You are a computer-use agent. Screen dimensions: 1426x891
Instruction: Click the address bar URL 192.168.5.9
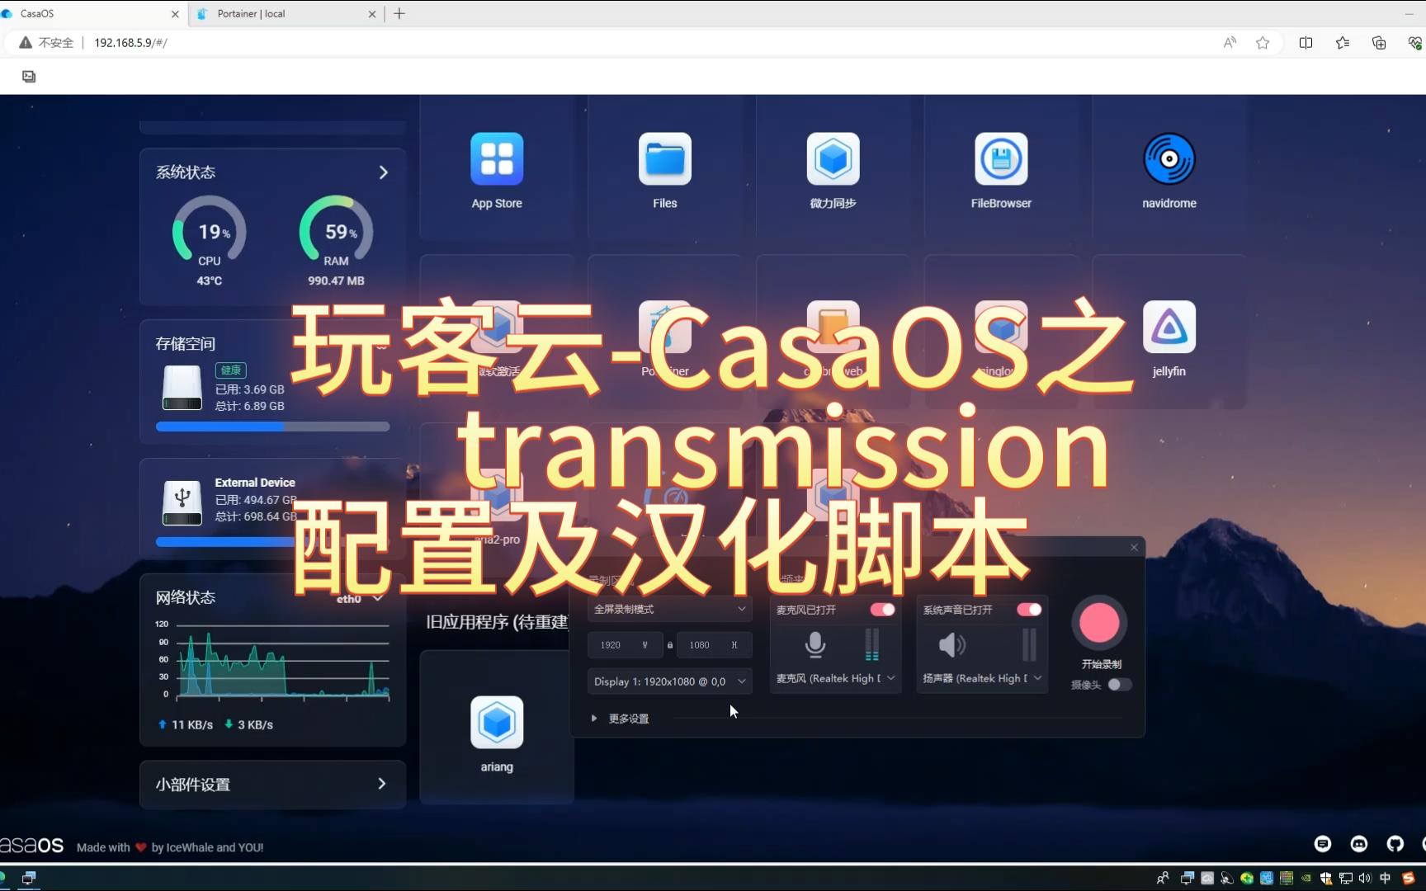click(130, 43)
